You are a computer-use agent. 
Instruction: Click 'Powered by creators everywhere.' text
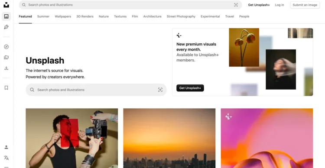[x=55, y=77]
